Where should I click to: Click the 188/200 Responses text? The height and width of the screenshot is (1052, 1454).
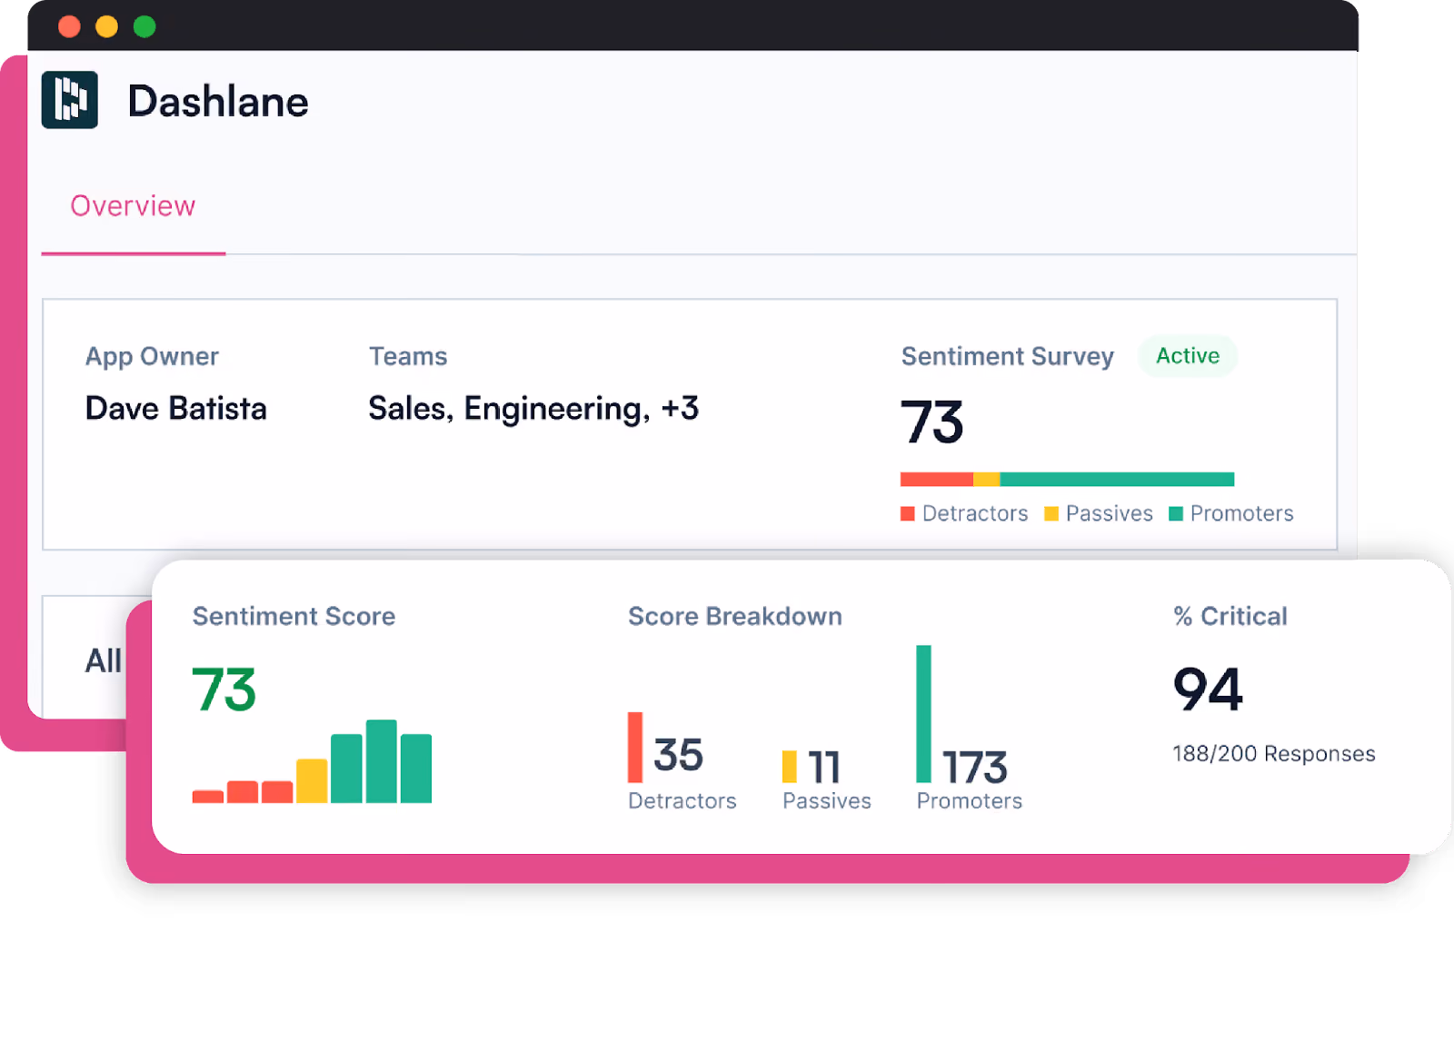[x=1274, y=754]
